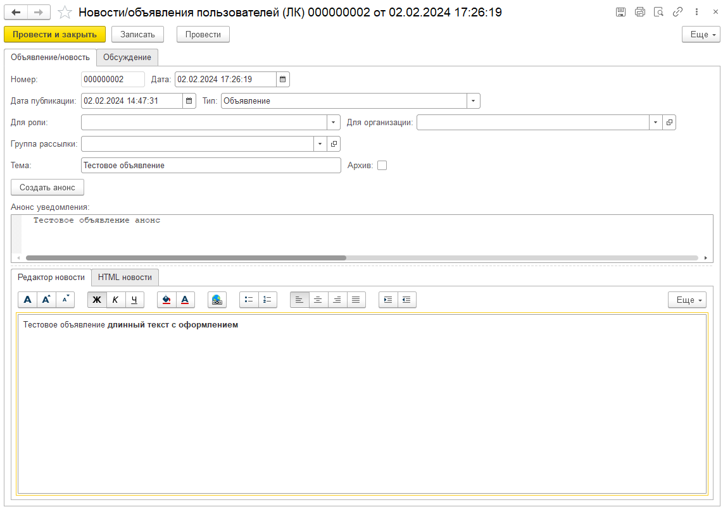Add document to favorites star icon
This screenshot has width=723, height=507.
tap(64, 13)
